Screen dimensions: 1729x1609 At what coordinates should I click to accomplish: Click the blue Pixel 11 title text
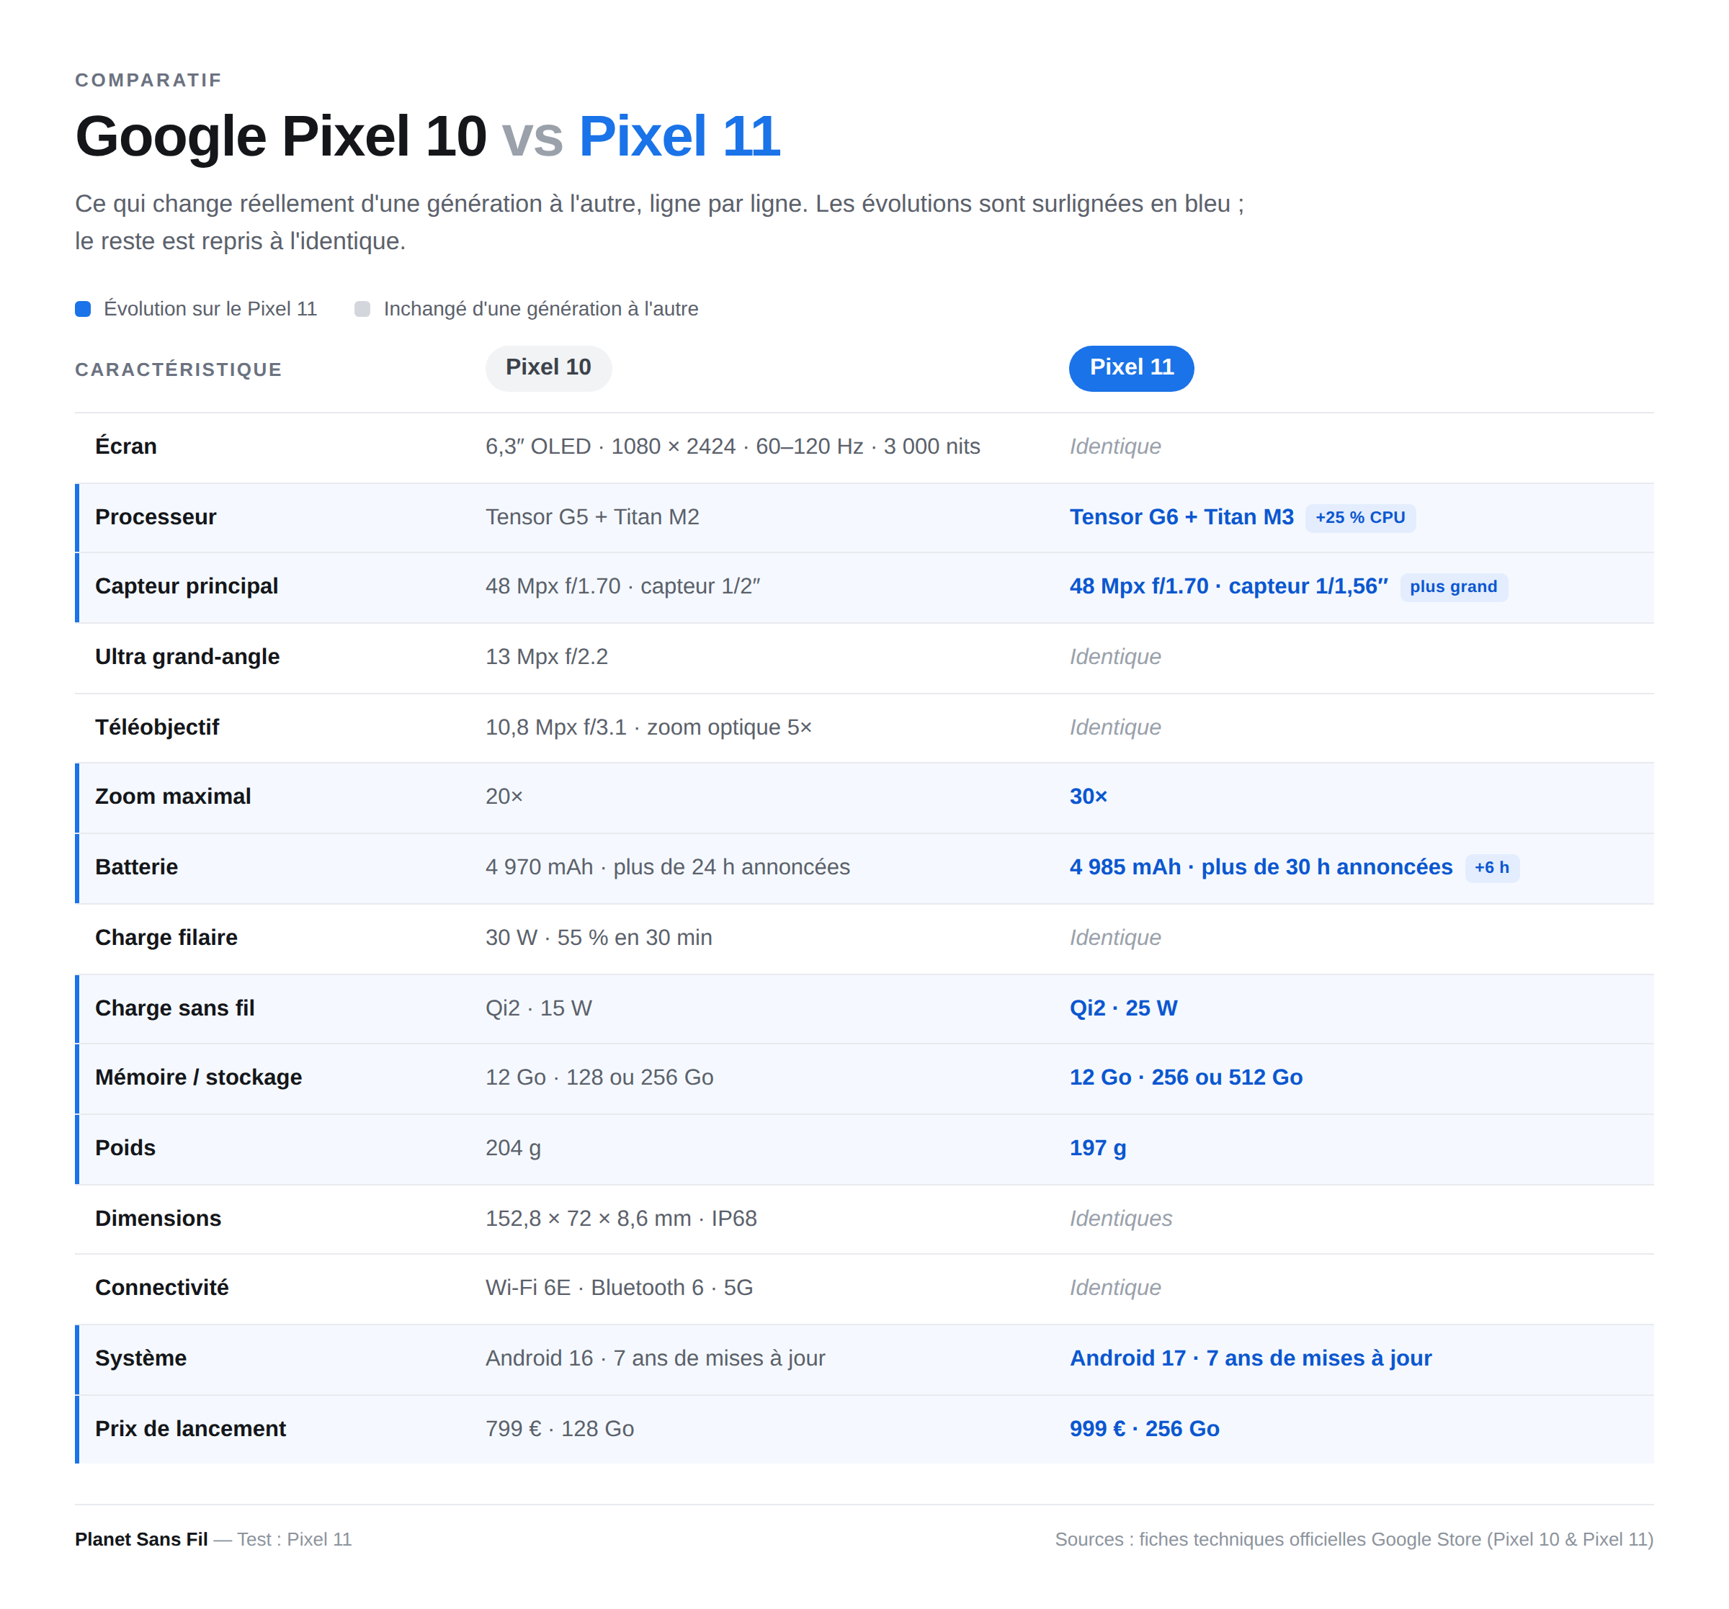[x=679, y=137]
